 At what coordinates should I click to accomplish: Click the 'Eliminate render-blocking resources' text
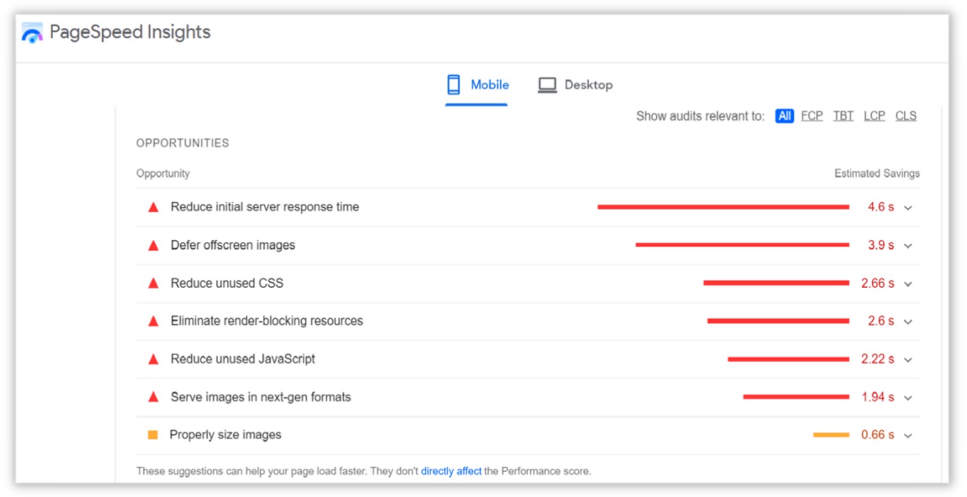(x=266, y=320)
